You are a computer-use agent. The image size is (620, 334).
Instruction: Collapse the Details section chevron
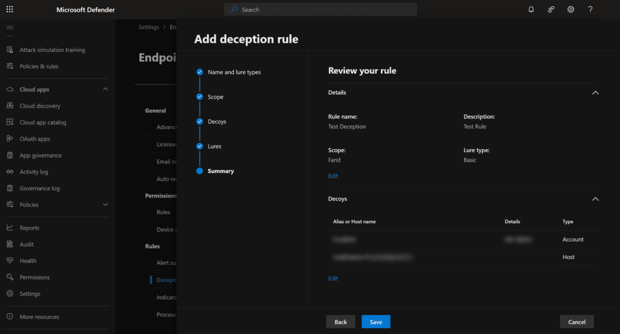(595, 92)
